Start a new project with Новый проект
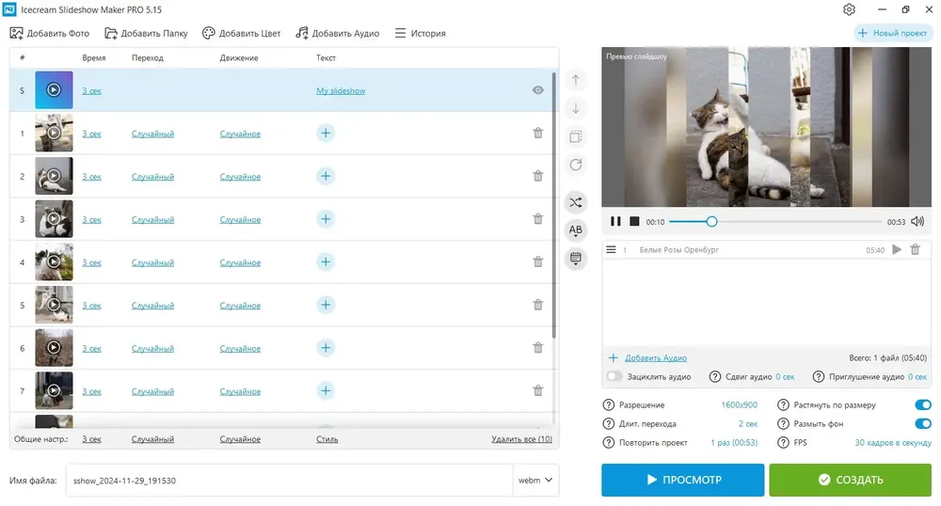 click(x=892, y=33)
